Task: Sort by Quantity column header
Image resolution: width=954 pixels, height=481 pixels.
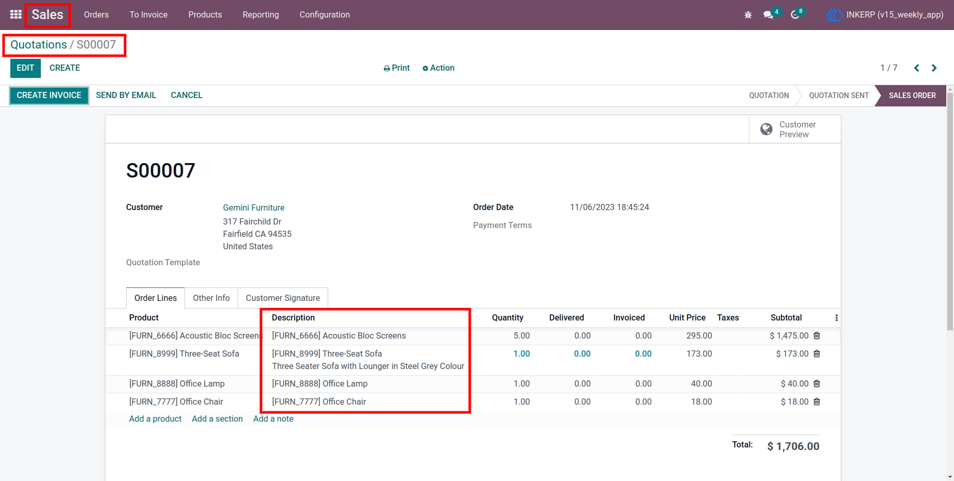Action: click(507, 318)
